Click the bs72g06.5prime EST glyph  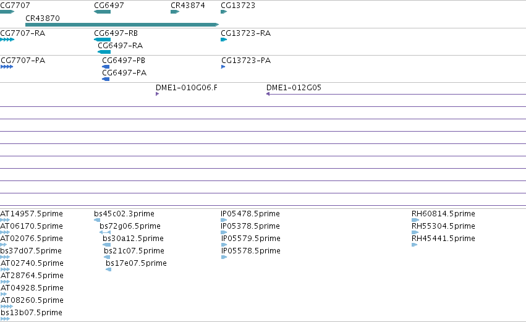pos(105,232)
